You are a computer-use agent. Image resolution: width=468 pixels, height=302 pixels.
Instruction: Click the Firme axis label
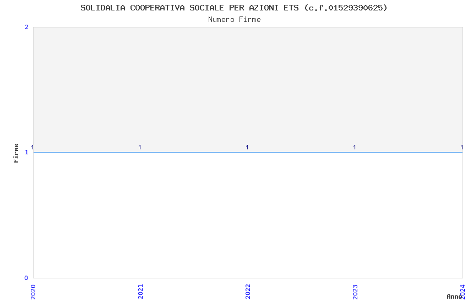[x=16, y=153]
